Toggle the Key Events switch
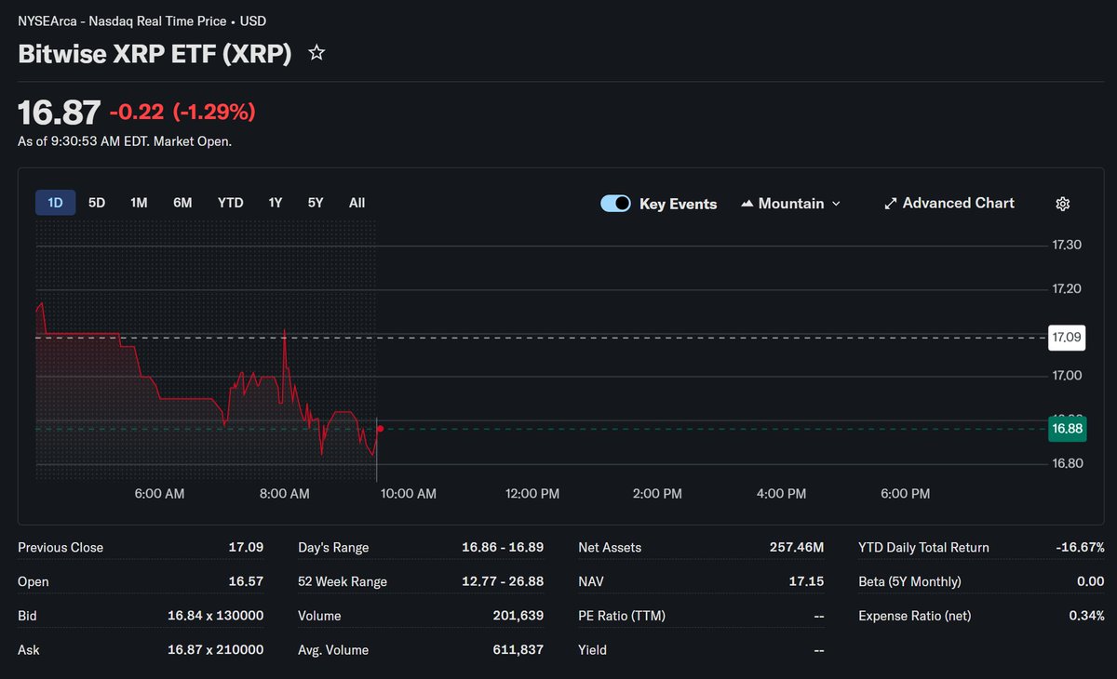 615,204
